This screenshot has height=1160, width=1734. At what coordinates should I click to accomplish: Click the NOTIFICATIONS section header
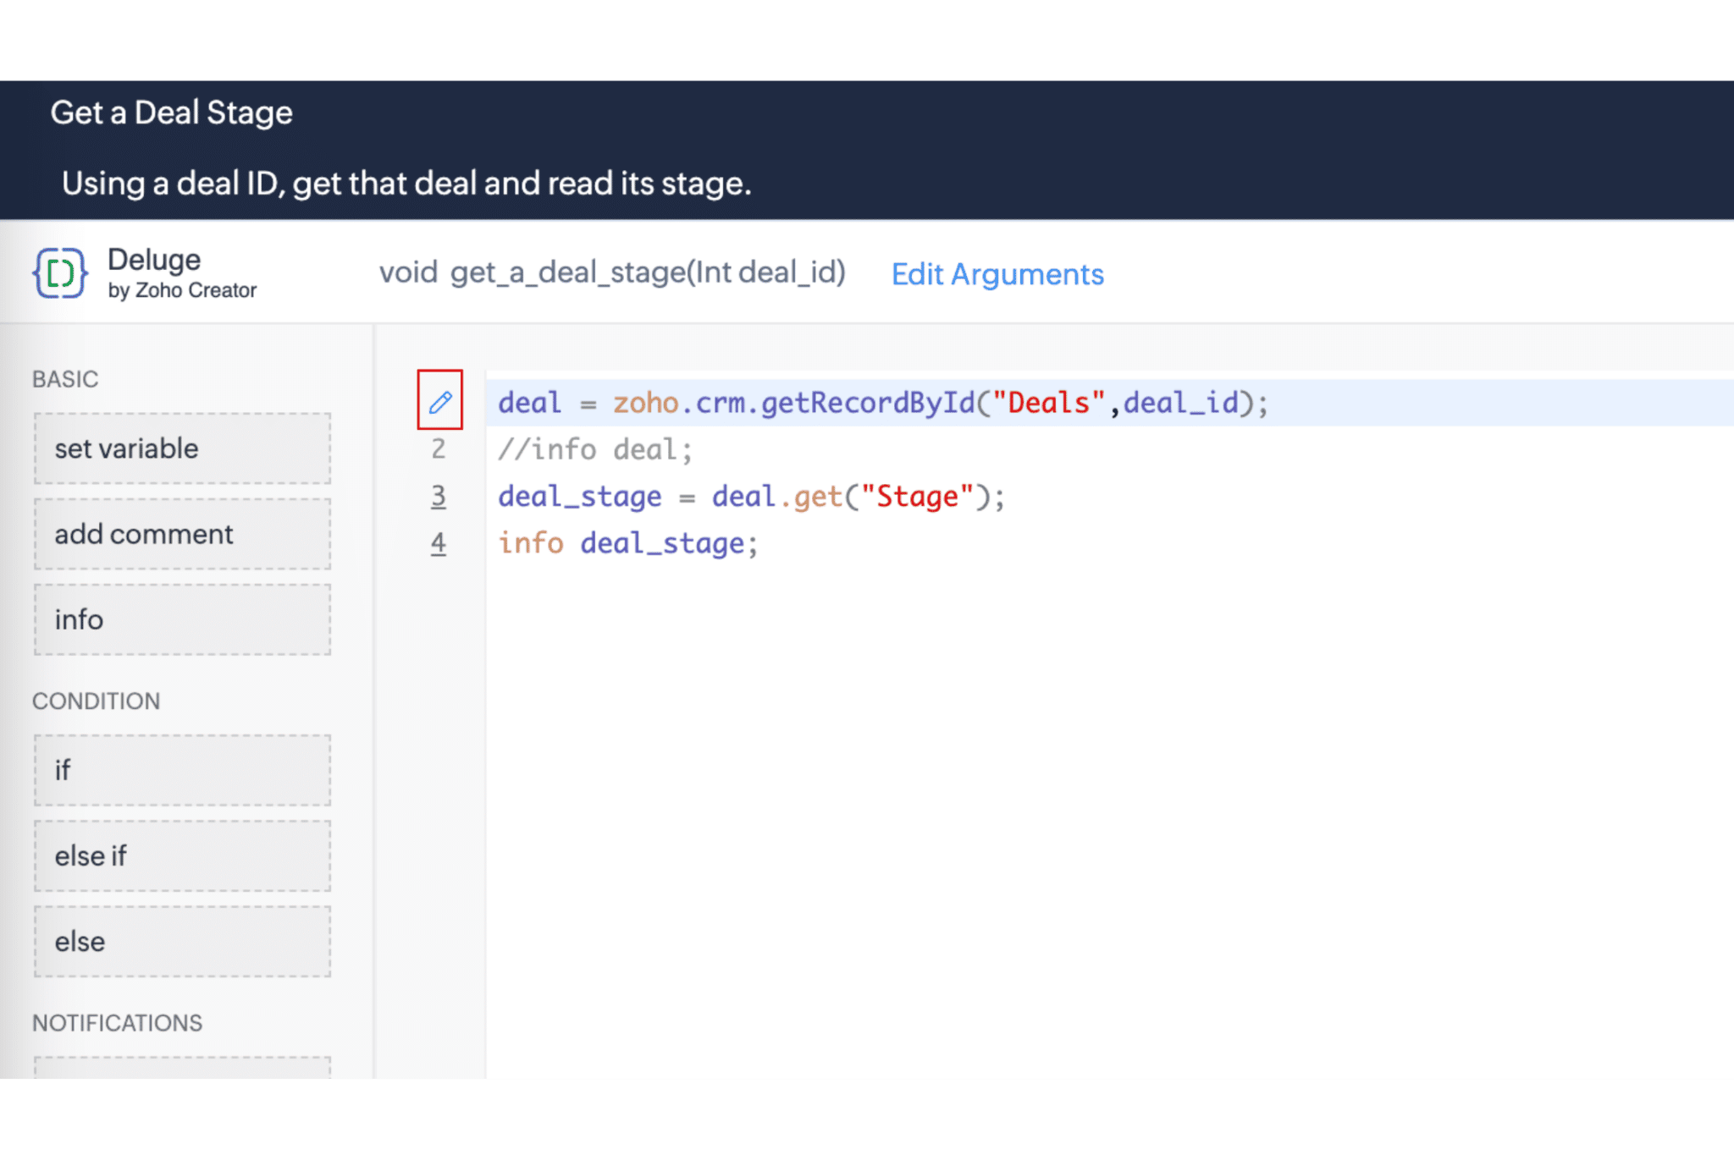pyautogui.click(x=118, y=1023)
